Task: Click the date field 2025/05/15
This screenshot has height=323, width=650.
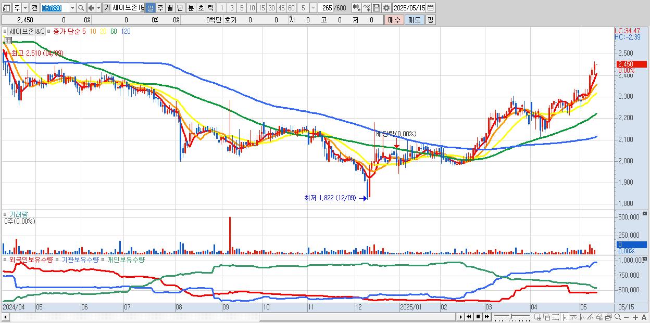Action: point(409,8)
